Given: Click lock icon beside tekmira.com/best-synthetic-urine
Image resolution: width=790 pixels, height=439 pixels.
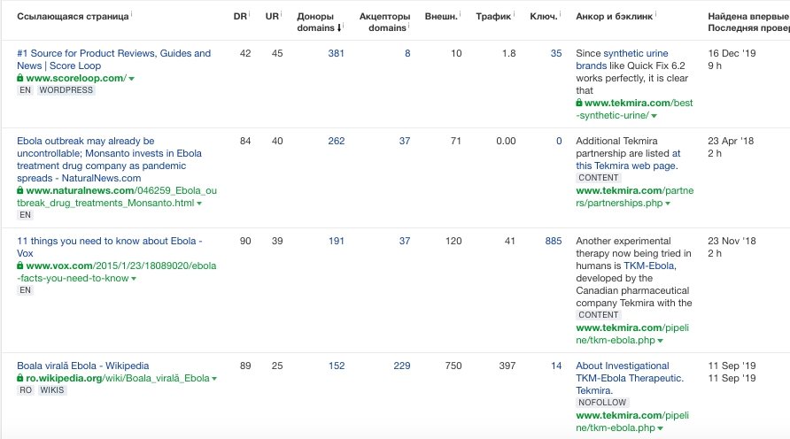Looking at the screenshot, I should pyautogui.click(x=579, y=102).
